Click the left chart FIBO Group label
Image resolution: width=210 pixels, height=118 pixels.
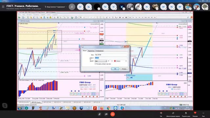85,82
